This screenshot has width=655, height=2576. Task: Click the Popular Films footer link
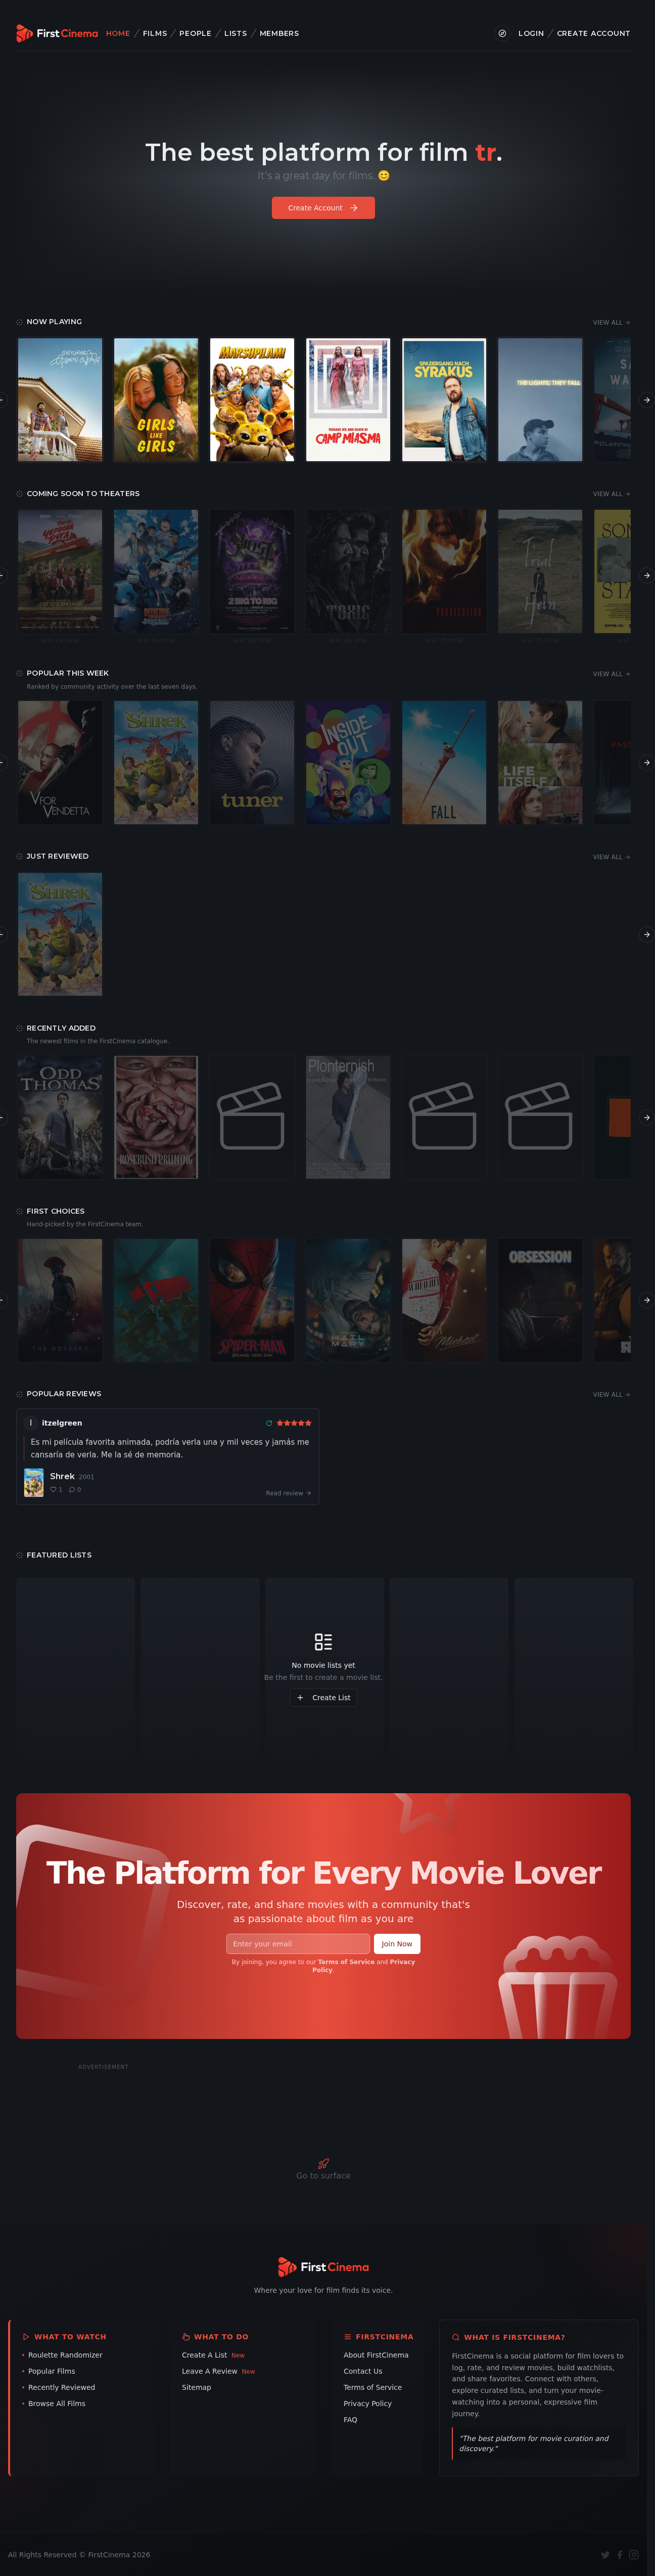[52, 2371]
